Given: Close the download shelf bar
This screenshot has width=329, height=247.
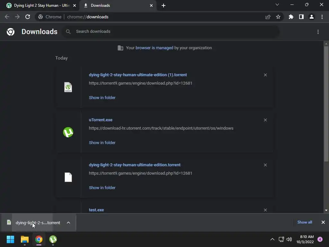Looking at the screenshot, I should [323, 222].
